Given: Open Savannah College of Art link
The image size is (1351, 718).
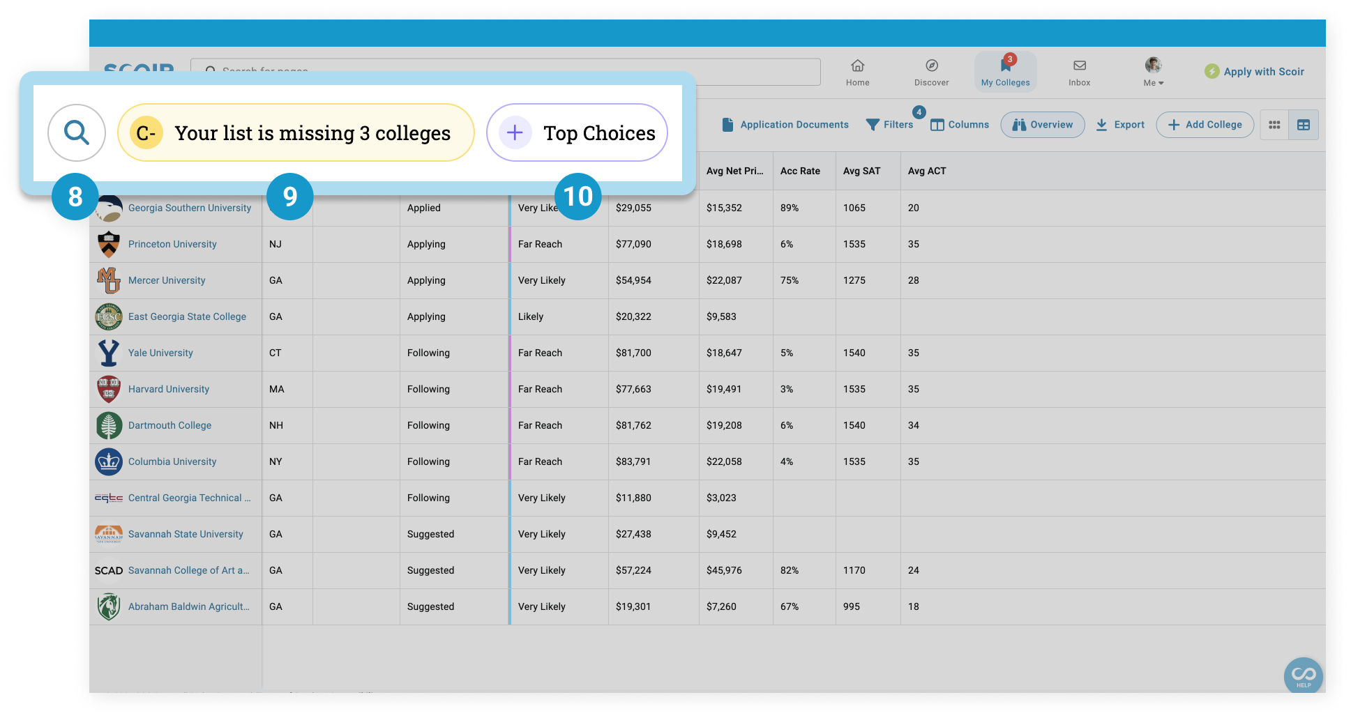Looking at the screenshot, I should (188, 570).
